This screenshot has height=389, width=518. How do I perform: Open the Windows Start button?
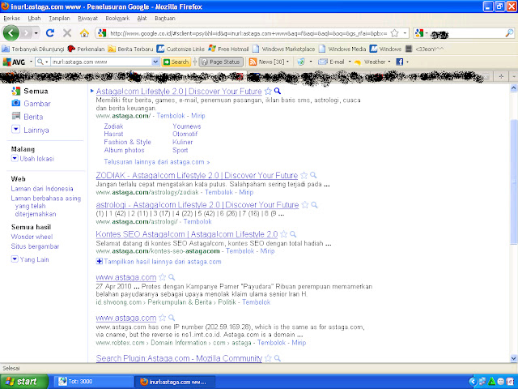(24, 382)
